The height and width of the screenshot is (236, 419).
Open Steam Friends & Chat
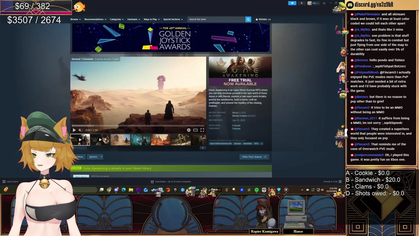coord(332,182)
